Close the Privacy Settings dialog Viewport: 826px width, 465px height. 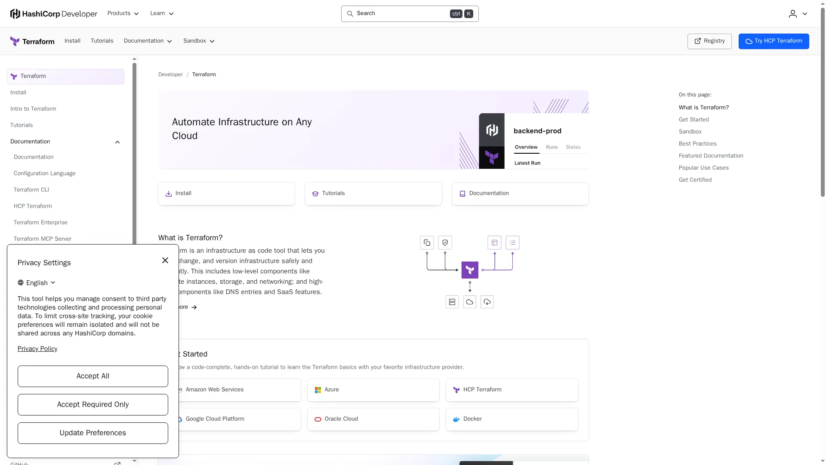tap(165, 260)
